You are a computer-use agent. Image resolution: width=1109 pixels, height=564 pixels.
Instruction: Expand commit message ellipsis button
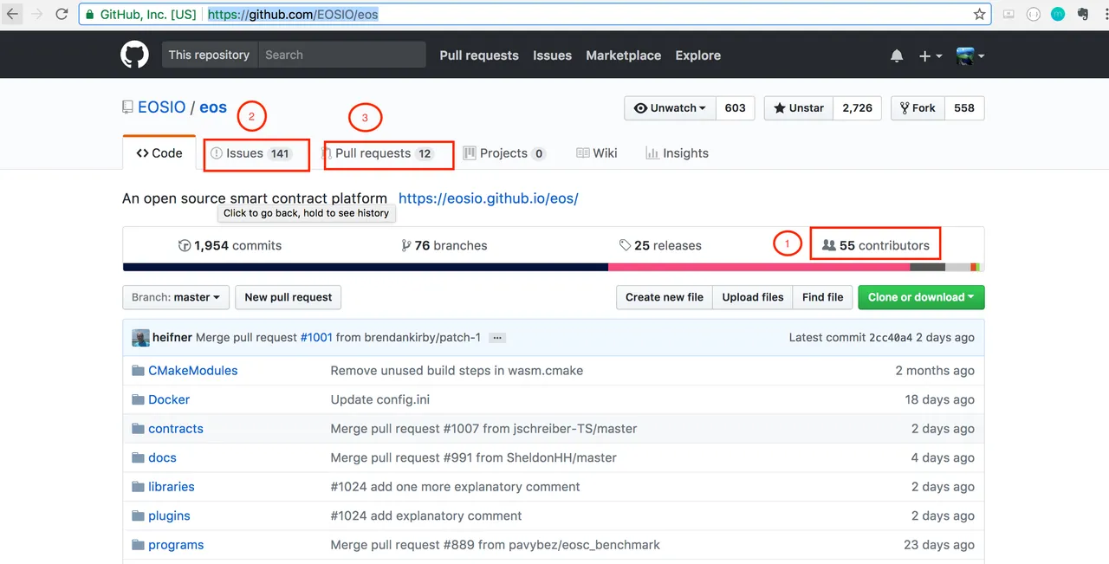coord(496,338)
